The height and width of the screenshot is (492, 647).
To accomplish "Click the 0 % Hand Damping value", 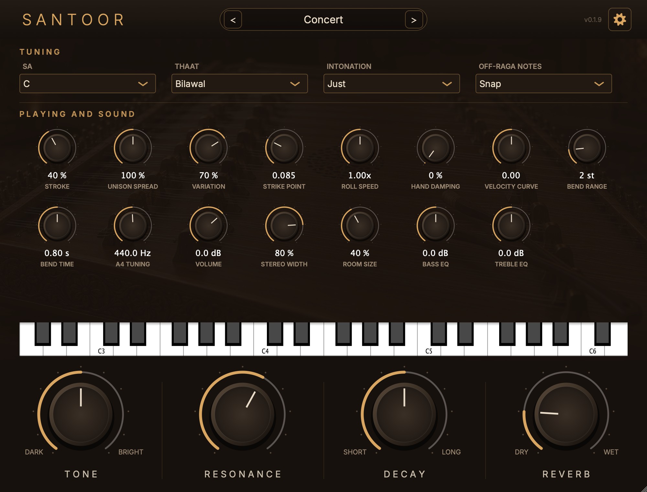I will pos(436,175).
